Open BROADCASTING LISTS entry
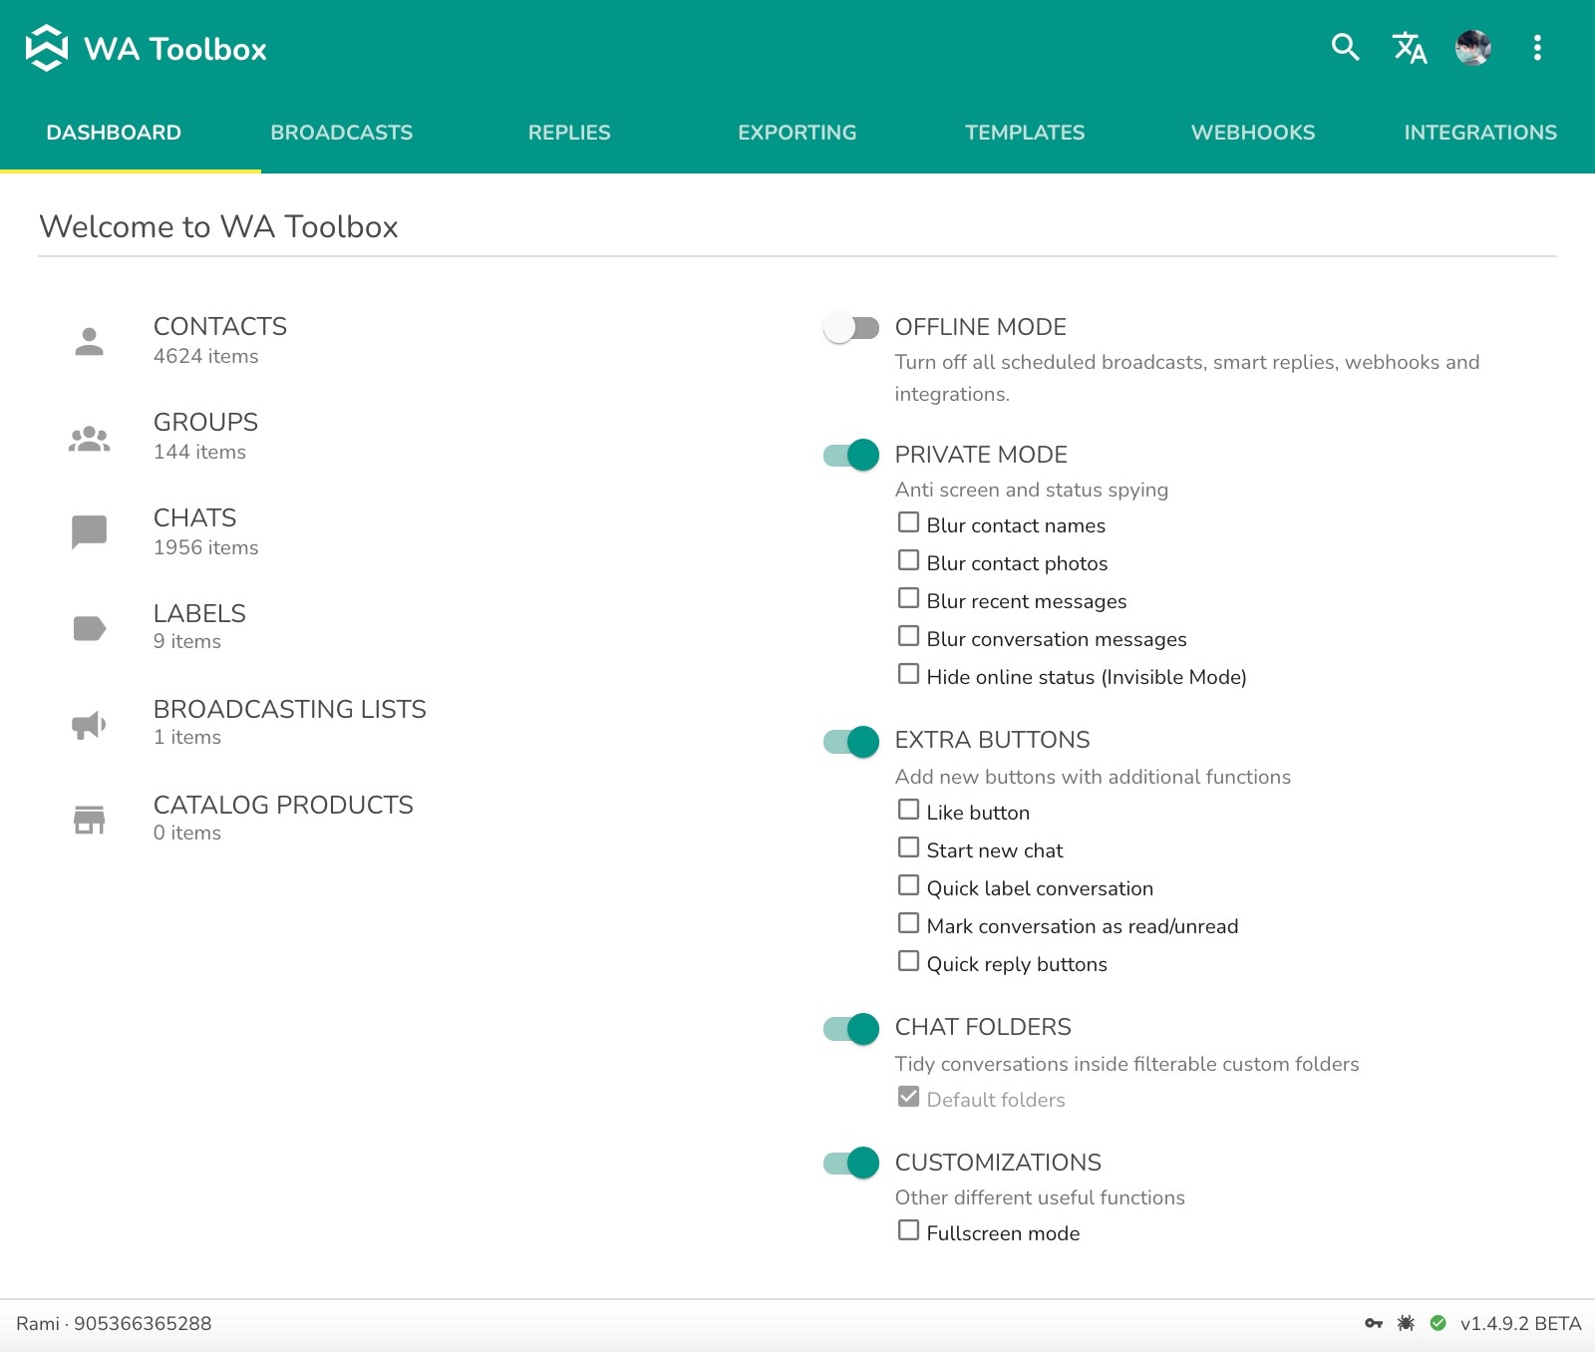This screenshot has height=1352, width=1595. (290, 722)
